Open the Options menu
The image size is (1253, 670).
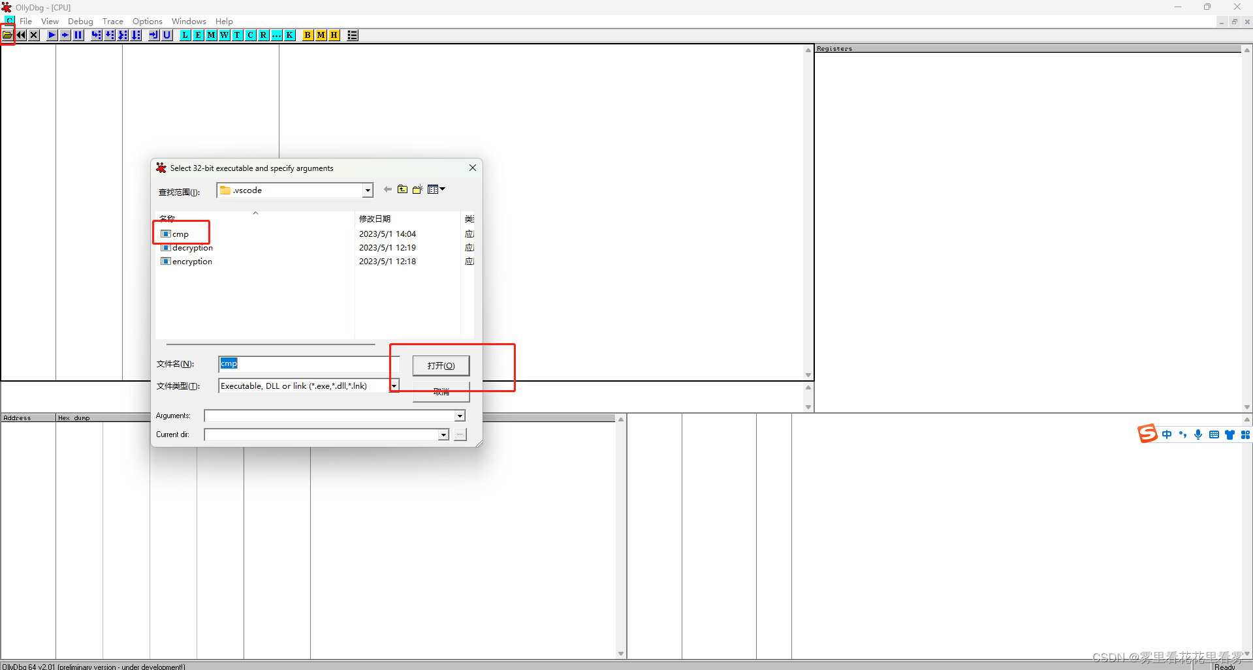tap(148, 22)
